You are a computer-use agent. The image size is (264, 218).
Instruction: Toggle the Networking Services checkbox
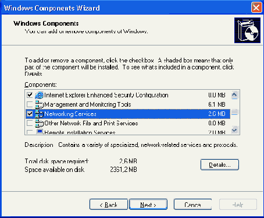point(30,114)
